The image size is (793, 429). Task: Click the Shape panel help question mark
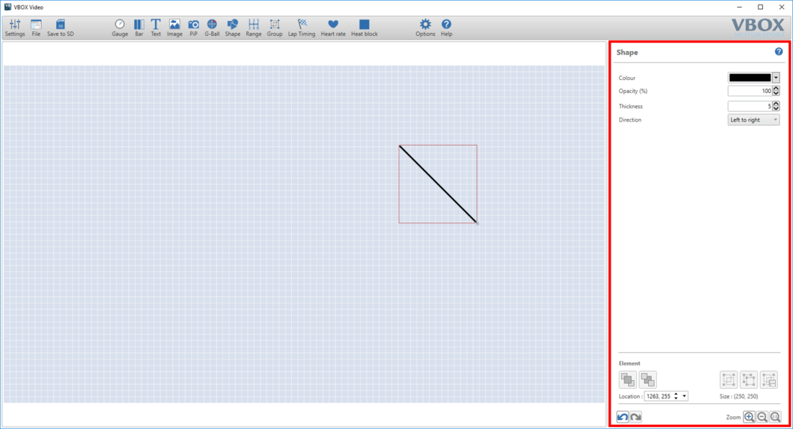tap(779, 52)
